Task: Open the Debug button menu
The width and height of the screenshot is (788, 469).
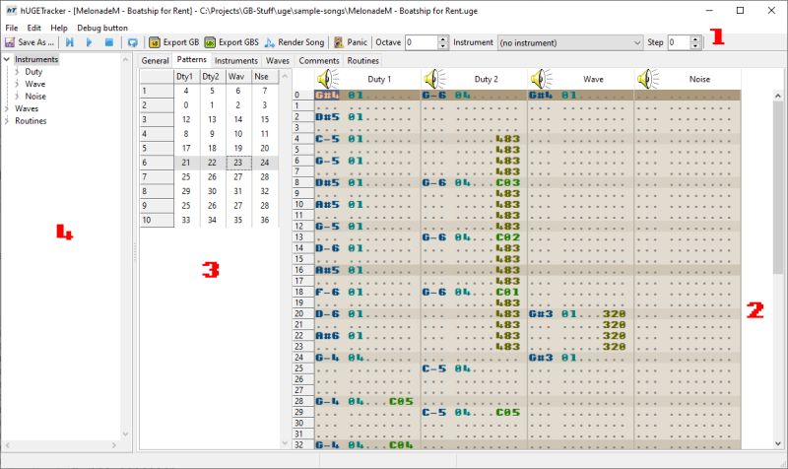Action: coord(102,28)
